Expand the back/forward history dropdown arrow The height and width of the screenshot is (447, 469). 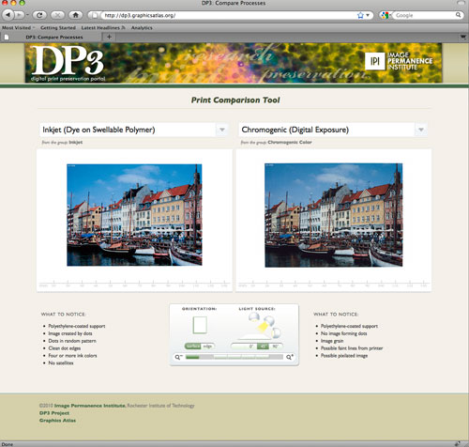point(27,15)
